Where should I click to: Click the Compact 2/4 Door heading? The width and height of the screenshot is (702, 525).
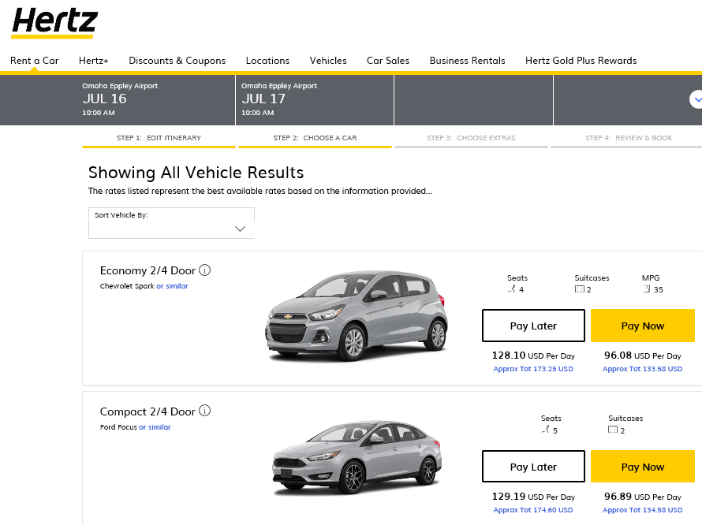coord(147,411)
